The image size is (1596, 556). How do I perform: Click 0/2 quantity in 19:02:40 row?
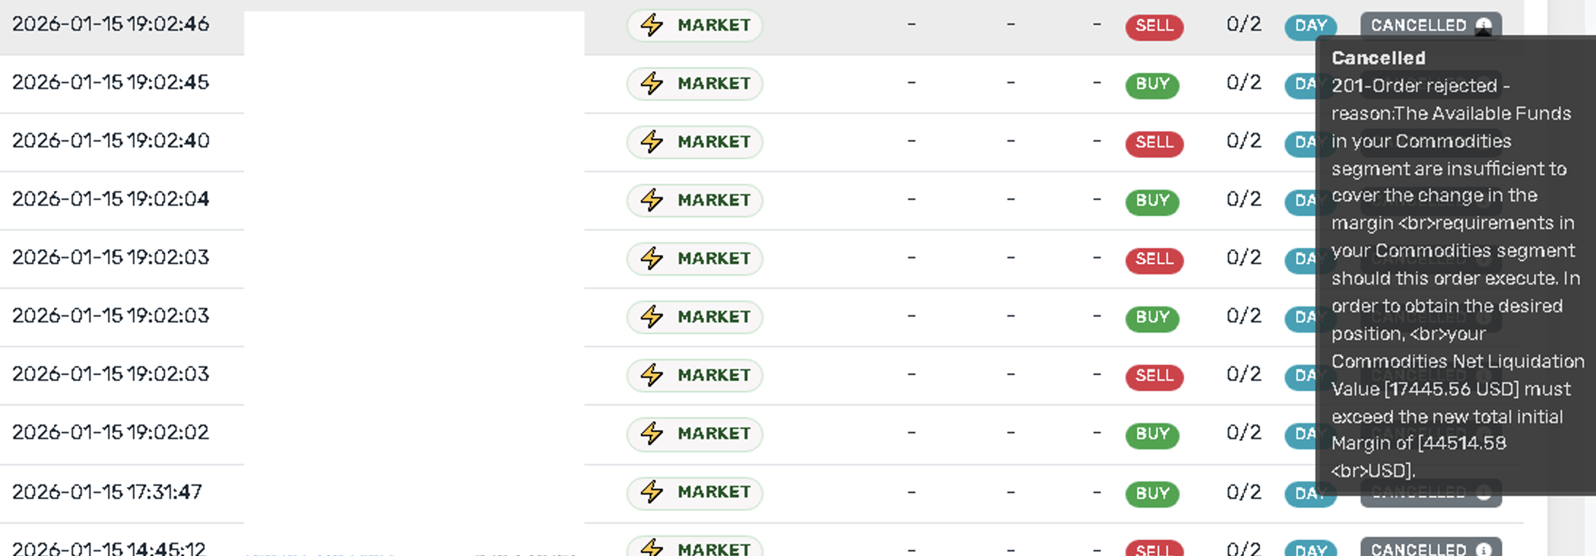click(x=1243, y=141)
